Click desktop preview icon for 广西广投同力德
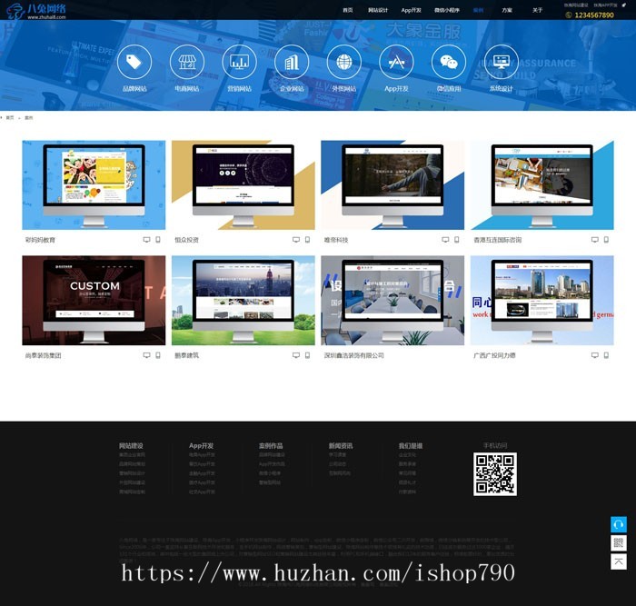Image resolution: width=636 pixels, height=606 pixels. [594, 355]
